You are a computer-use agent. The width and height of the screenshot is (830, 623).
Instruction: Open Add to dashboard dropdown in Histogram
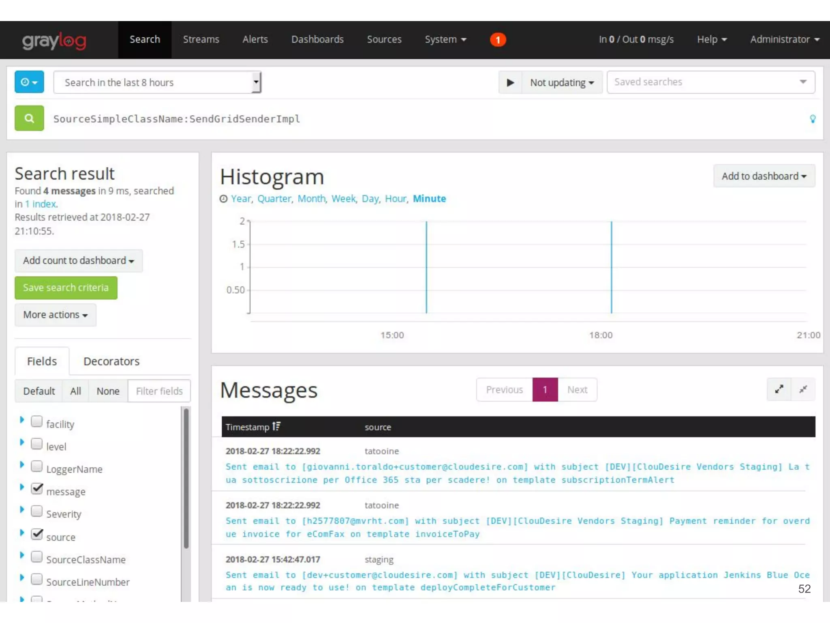(764, 176)
